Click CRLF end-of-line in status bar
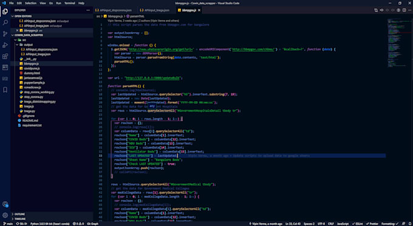413x226 pixels. [331, 224]
